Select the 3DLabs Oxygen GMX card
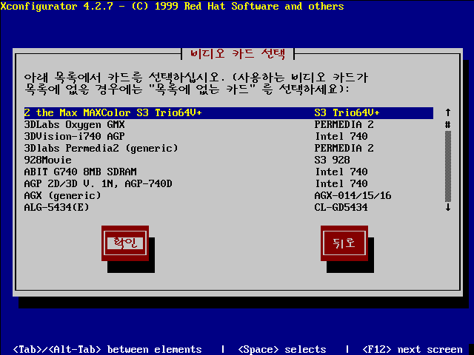The height and width of the screenshot is (355, 474). tap(229, 125)
